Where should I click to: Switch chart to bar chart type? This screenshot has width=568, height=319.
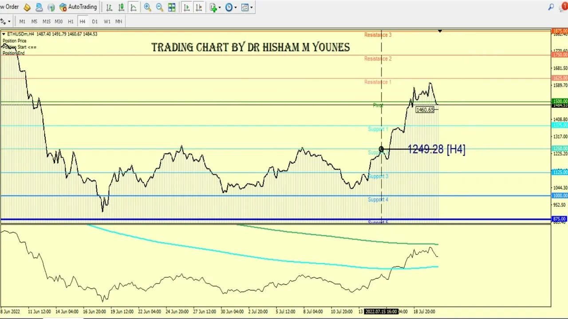(x=109, y=8)
